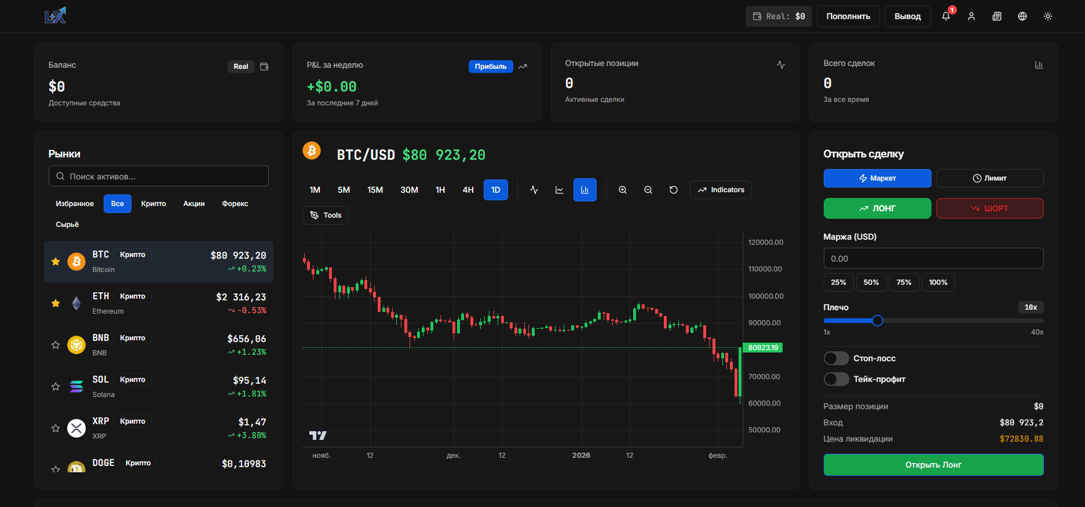Switch to the Крипто market tab
The image size is (1085, 507).
154,204
